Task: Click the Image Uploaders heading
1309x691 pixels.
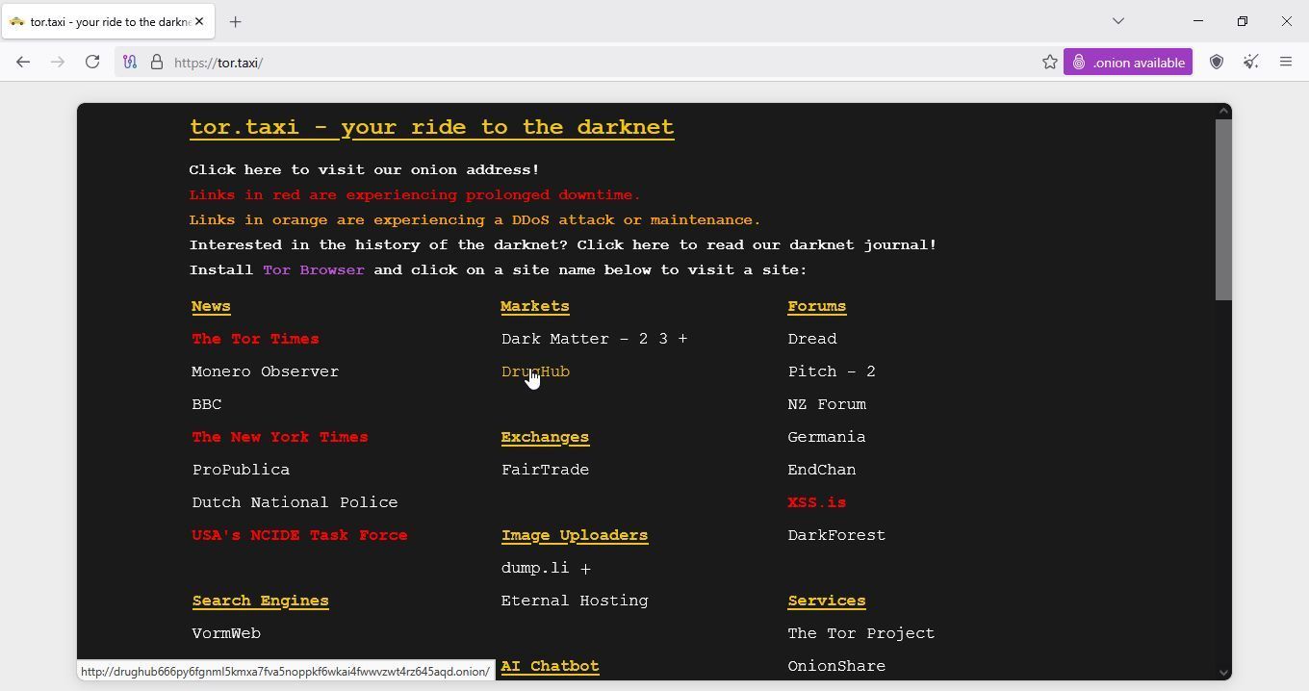Action: point(575,535)
